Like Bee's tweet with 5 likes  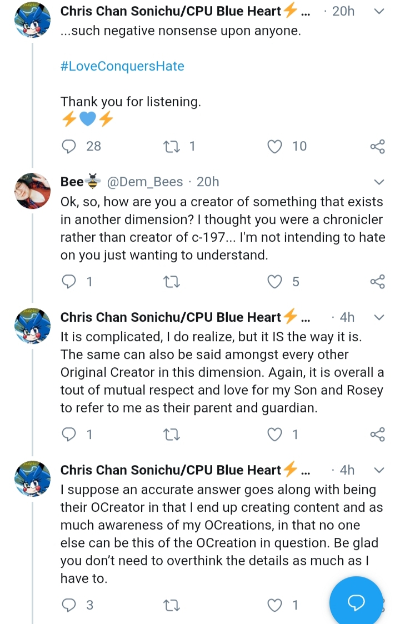(x=274, y=282)
